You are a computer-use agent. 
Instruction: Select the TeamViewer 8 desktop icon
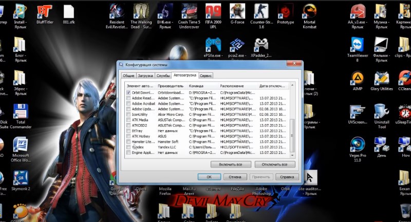[358, 46]
